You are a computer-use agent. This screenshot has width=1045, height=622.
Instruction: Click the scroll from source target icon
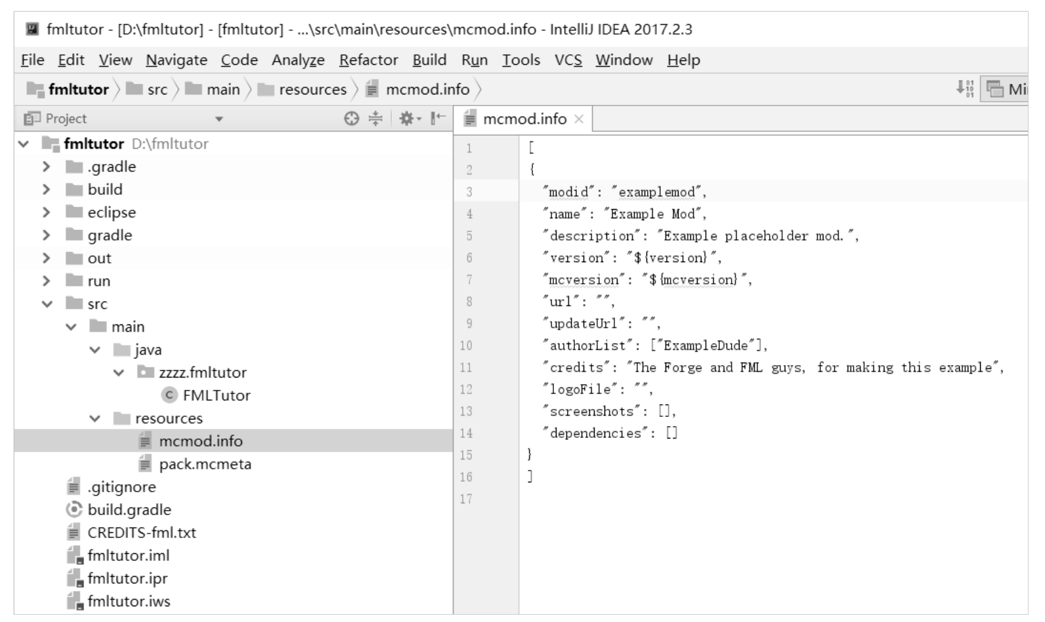pos(351,119)
